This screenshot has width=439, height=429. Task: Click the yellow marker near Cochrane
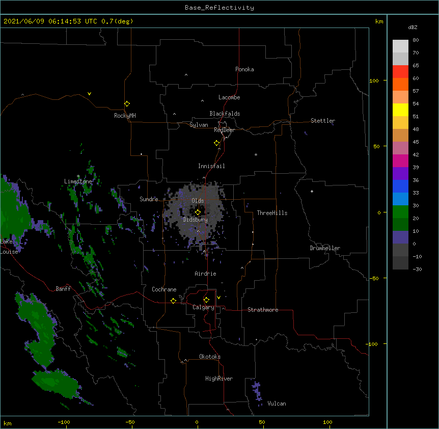173,301
